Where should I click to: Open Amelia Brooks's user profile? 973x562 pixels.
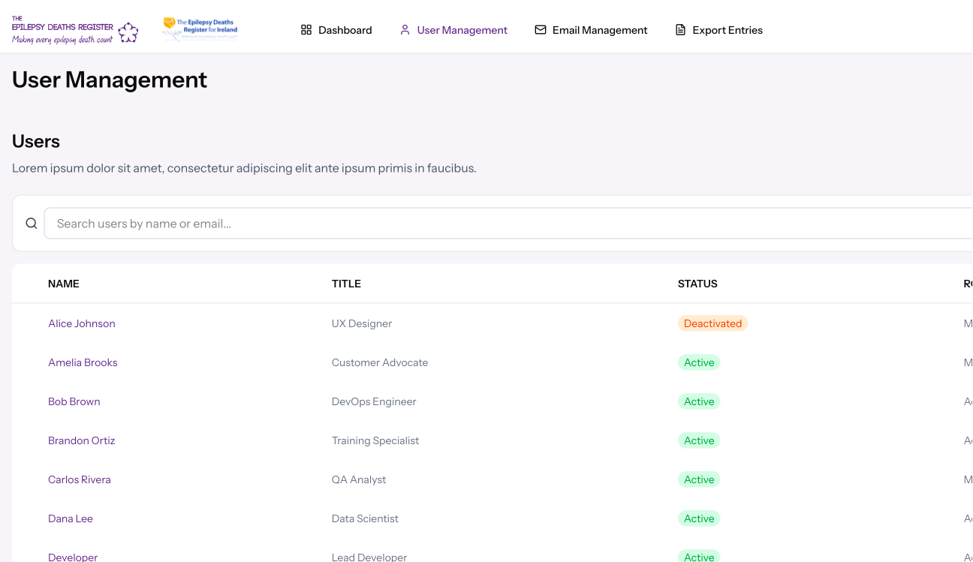[x=83, y=362]
